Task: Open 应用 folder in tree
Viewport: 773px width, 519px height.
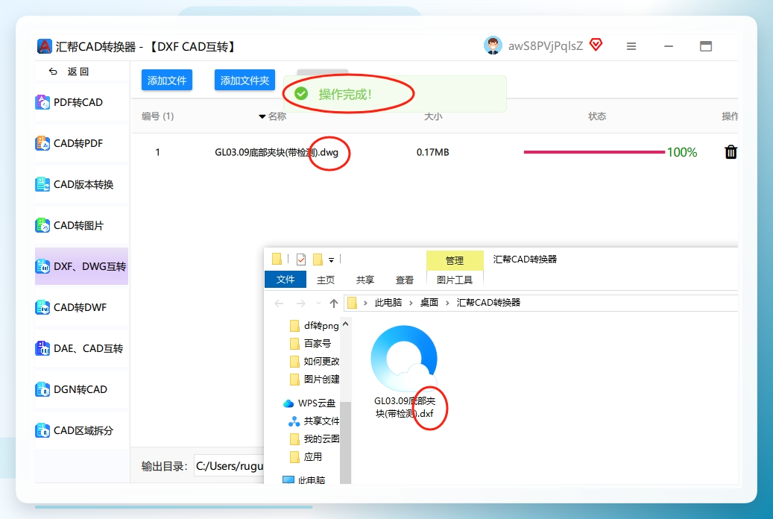Action: pyautogui.click(x=306, y=457)
